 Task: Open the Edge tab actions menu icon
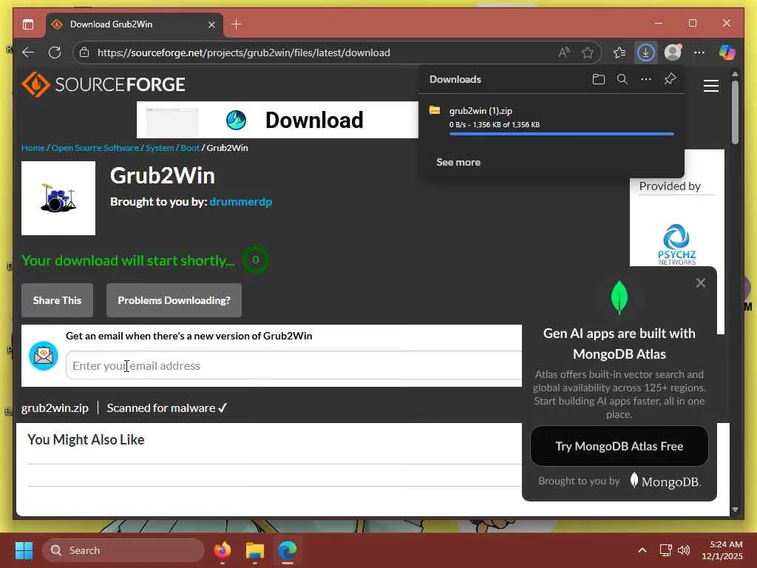[28, 24]
